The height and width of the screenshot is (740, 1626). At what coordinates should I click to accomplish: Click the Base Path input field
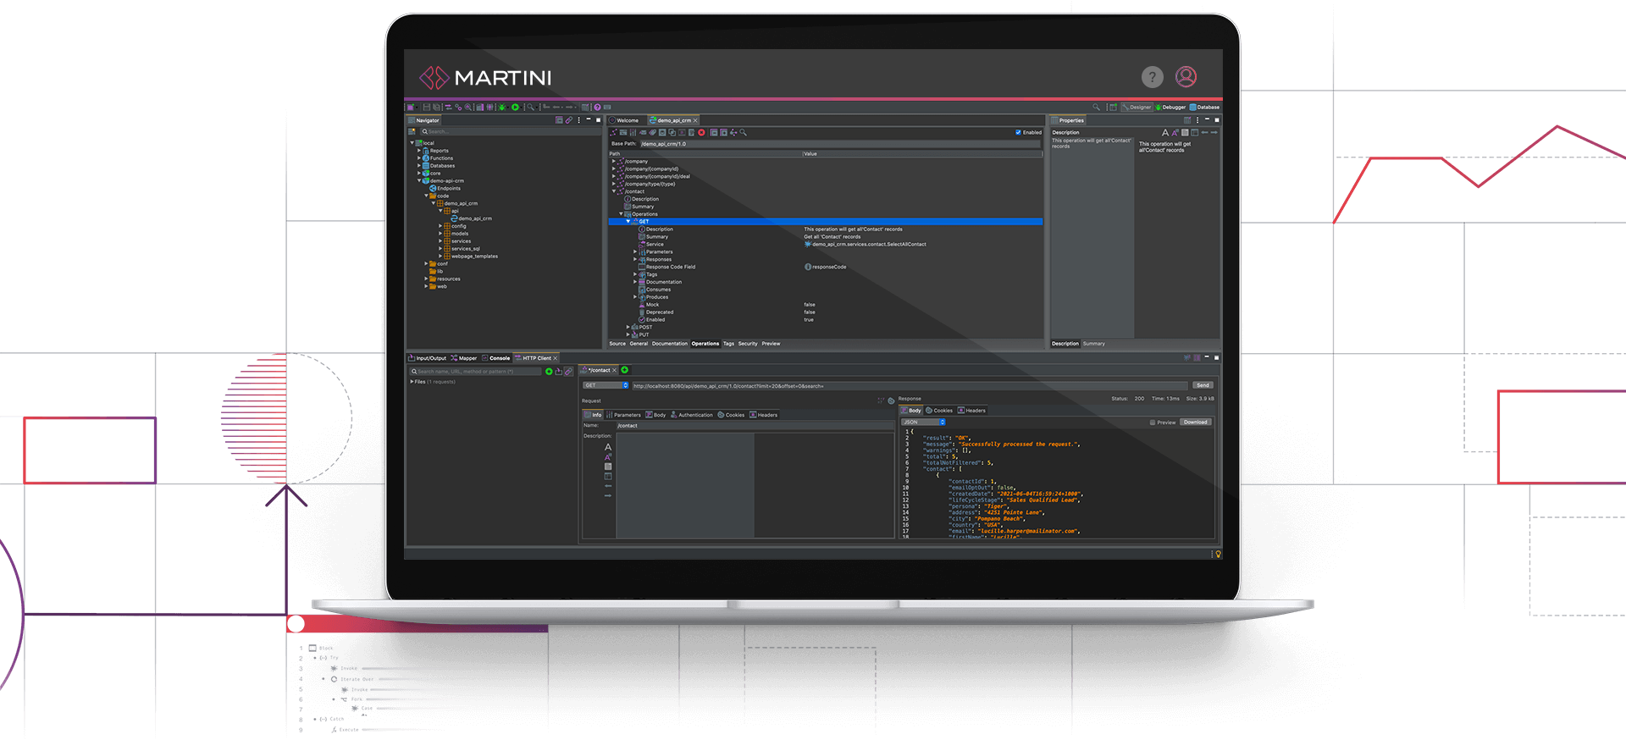[838, 144]
